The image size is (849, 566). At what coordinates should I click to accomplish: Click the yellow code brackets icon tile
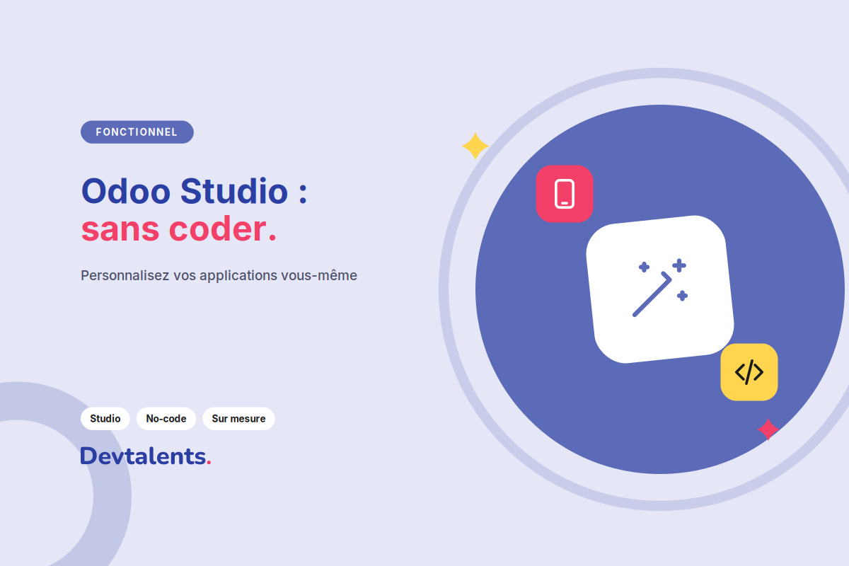coord(749,372)
